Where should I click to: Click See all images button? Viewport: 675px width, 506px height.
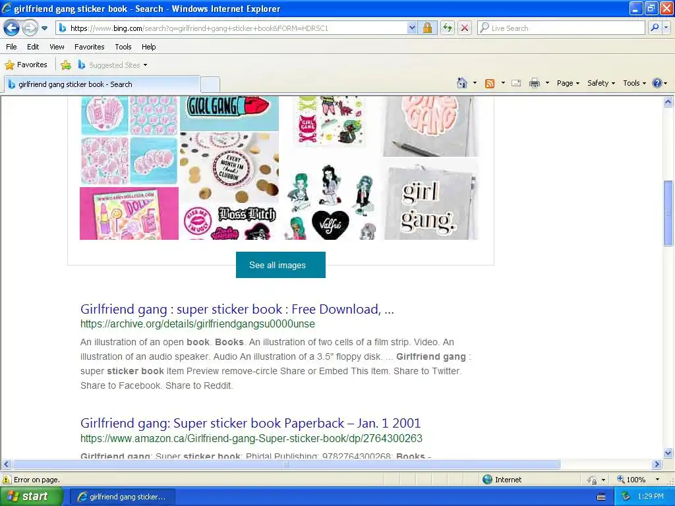tap(281, 265)
